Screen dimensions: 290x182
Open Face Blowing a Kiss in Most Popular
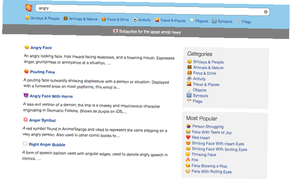pos(209,166)
